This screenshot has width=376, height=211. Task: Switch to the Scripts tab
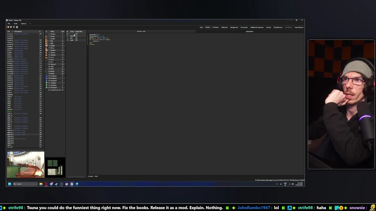point(208,27)
